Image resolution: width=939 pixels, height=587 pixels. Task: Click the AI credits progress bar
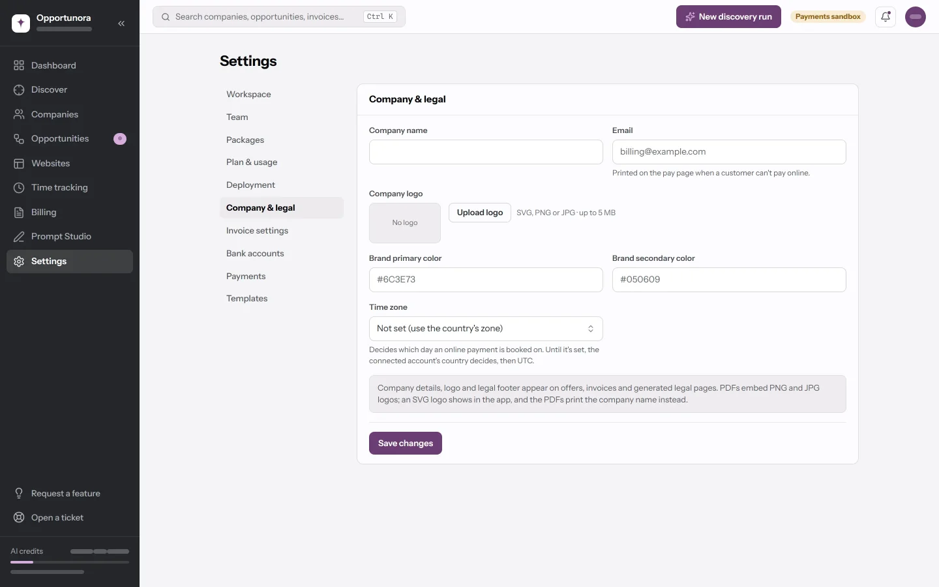tap(70, 562)
